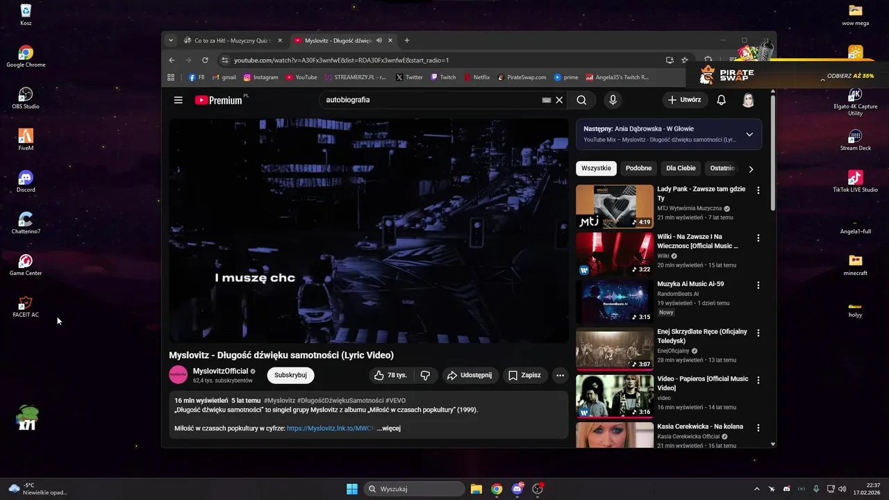
Task: Open the Chrome tab search dropdown
Action: coord(171,40)
